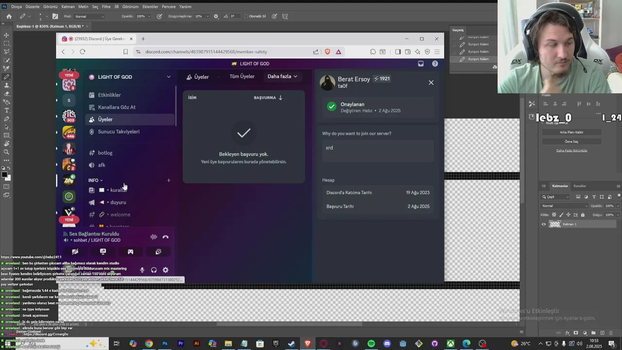Image resolution: width=622 pixels, height=350 pixels.
Task: Toggle noise suppression waveform icon
Action: pos(154,237)
